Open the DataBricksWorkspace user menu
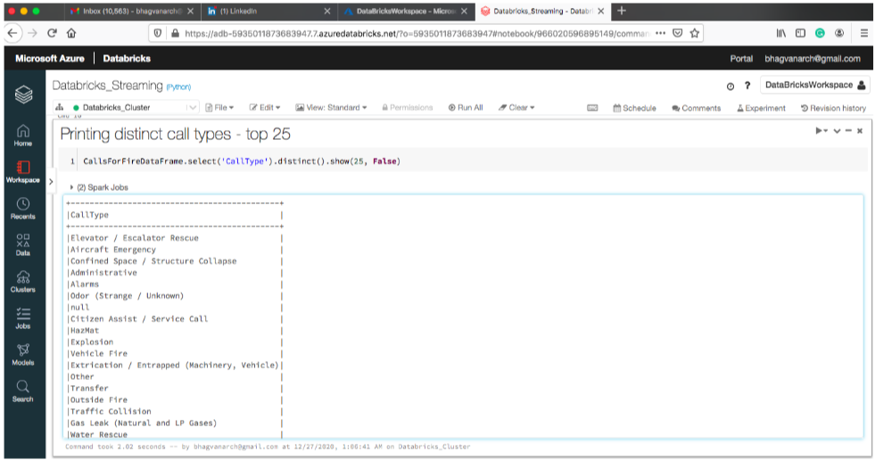Image resolution: width=875 pixels, height=460 pixels. (815, 86)
